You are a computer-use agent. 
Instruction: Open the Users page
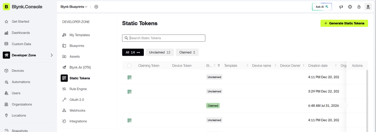pyautogui.click(x=16, y=93)
